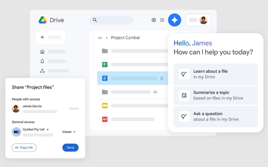The image size is (268, 167).
Task: Click the "People with access" heading
Action: tap(26, 99)
